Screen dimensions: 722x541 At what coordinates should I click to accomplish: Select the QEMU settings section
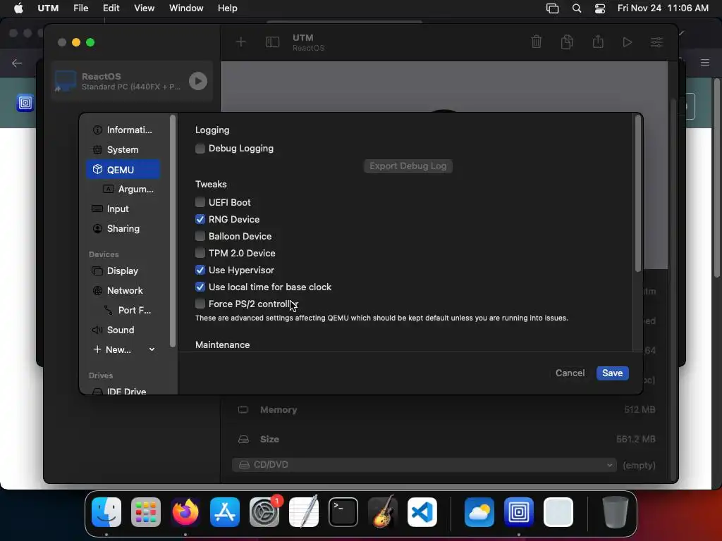tap(123, 169)
